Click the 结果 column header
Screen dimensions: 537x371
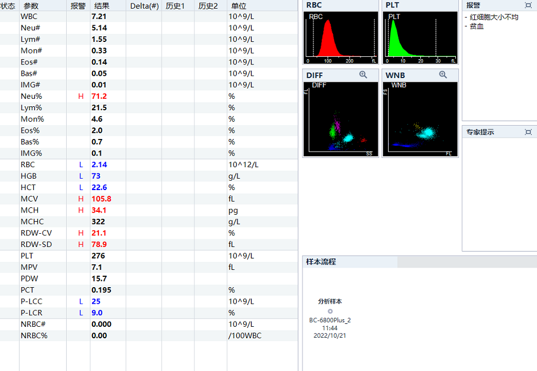(x=101, y=5)
